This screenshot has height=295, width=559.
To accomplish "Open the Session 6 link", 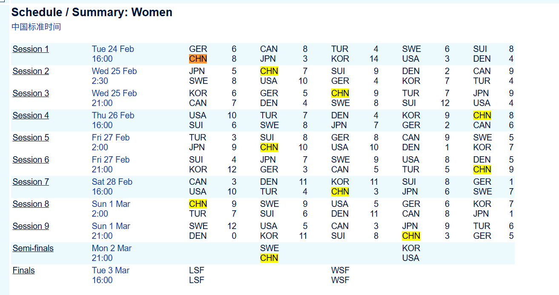I will point(31,160).
